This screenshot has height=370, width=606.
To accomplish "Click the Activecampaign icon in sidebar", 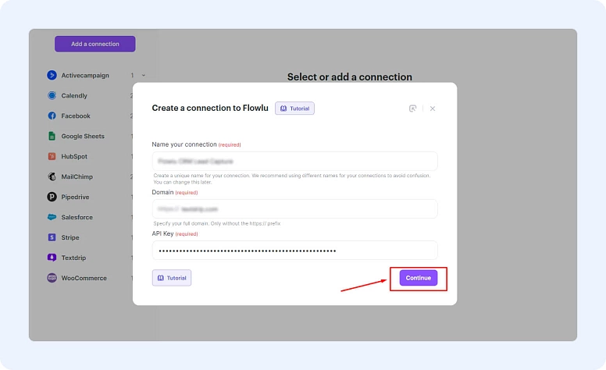I will click(x=52, y=76).
